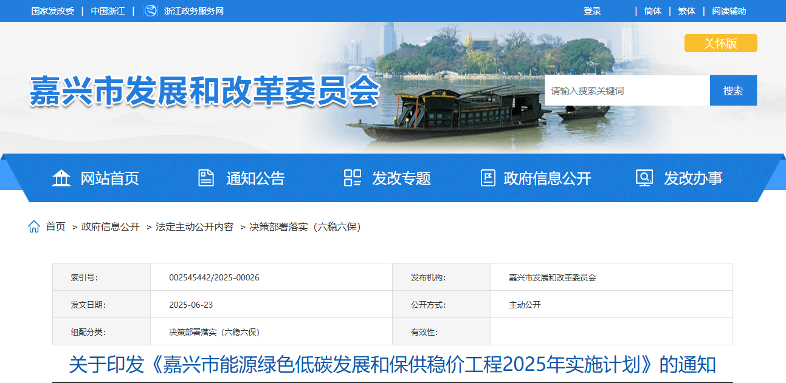
Task: Enable the 关怀版 accessibility mode
Action: pyautogui.click(x=720, y=43)
